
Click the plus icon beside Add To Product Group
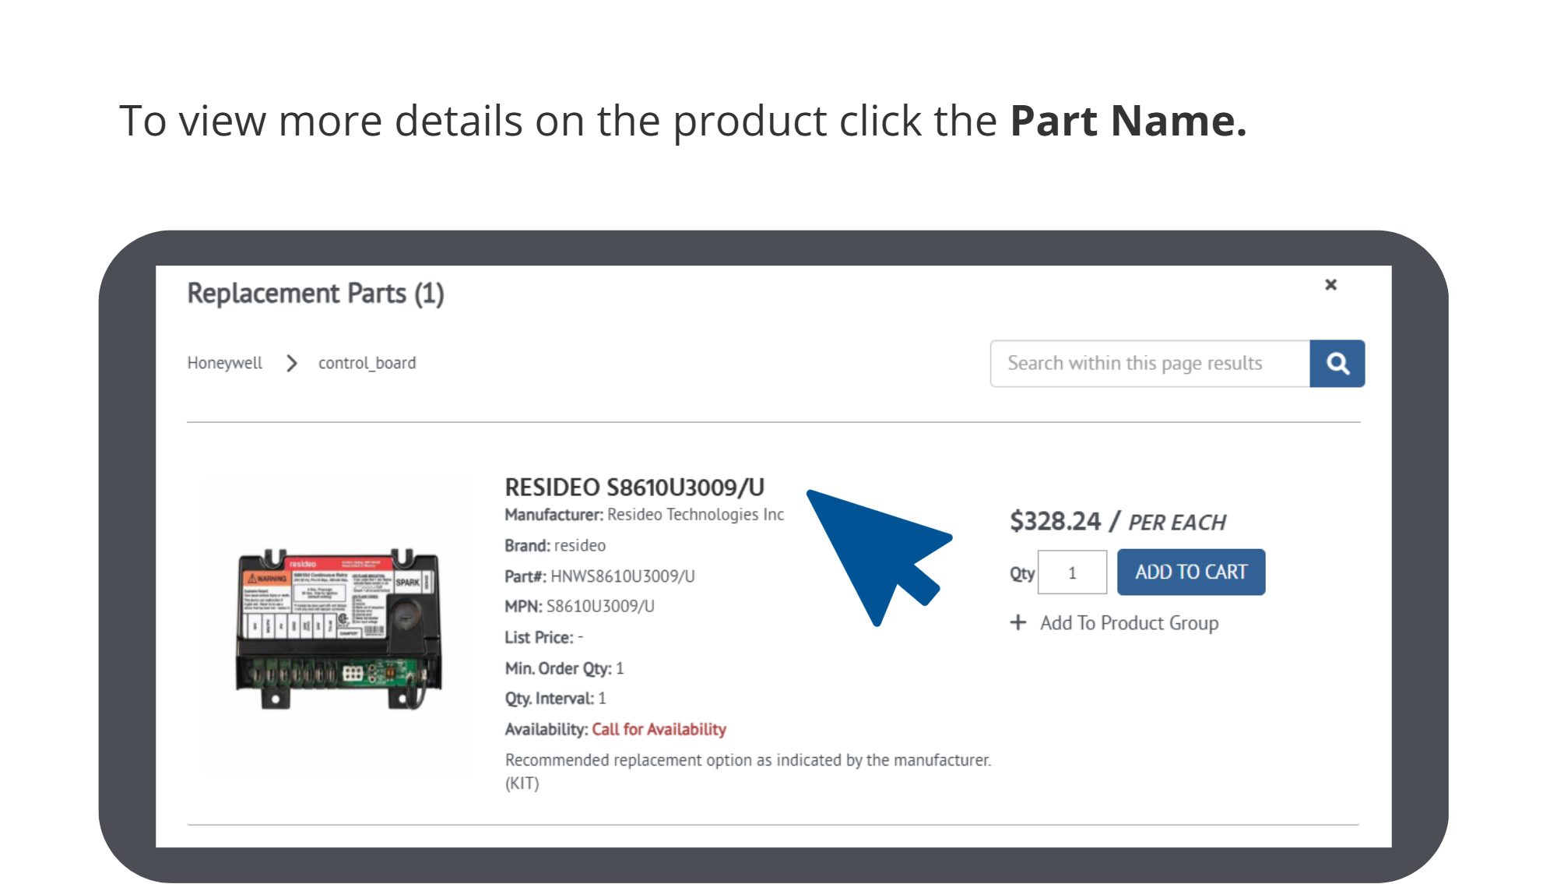pyautogui.click(x=1018, y=622)
